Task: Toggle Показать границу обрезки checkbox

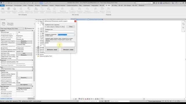Action: coord(17,74)
